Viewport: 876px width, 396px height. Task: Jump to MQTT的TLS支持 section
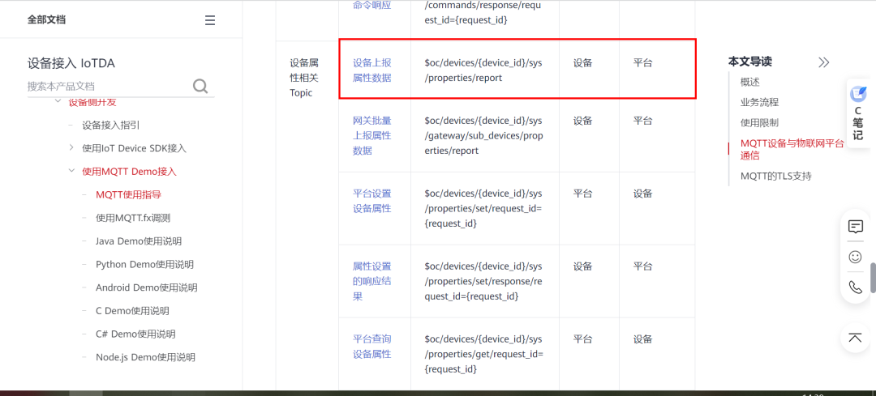[x=776, y=177]
